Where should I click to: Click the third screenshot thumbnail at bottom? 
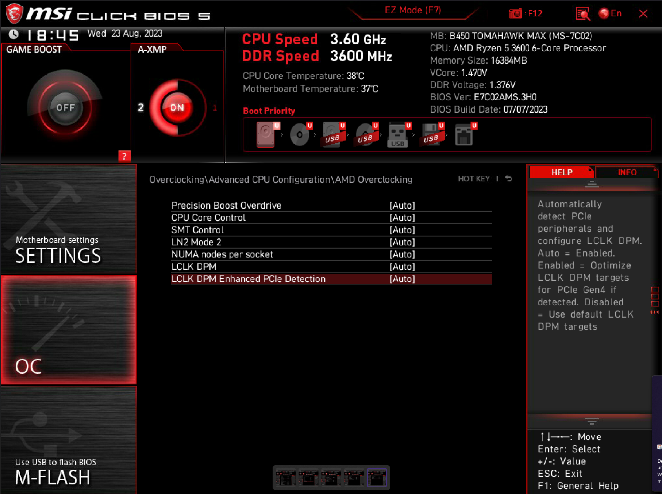[x=331, y=478]
